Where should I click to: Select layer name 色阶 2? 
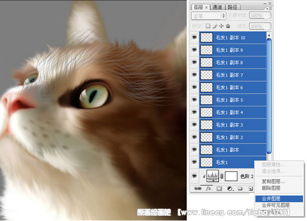click(x=247, y=176)
